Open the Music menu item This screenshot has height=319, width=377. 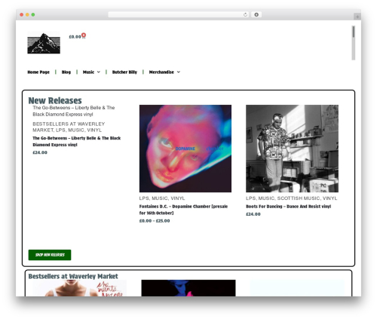click(x=88, y=72)
